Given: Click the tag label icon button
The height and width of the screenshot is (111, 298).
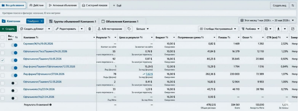Looking at the screenshot, I should [129, 29].
